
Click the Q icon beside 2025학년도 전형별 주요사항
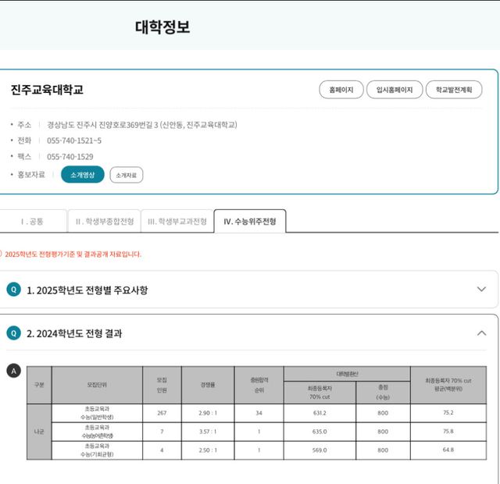coord(13,290)
